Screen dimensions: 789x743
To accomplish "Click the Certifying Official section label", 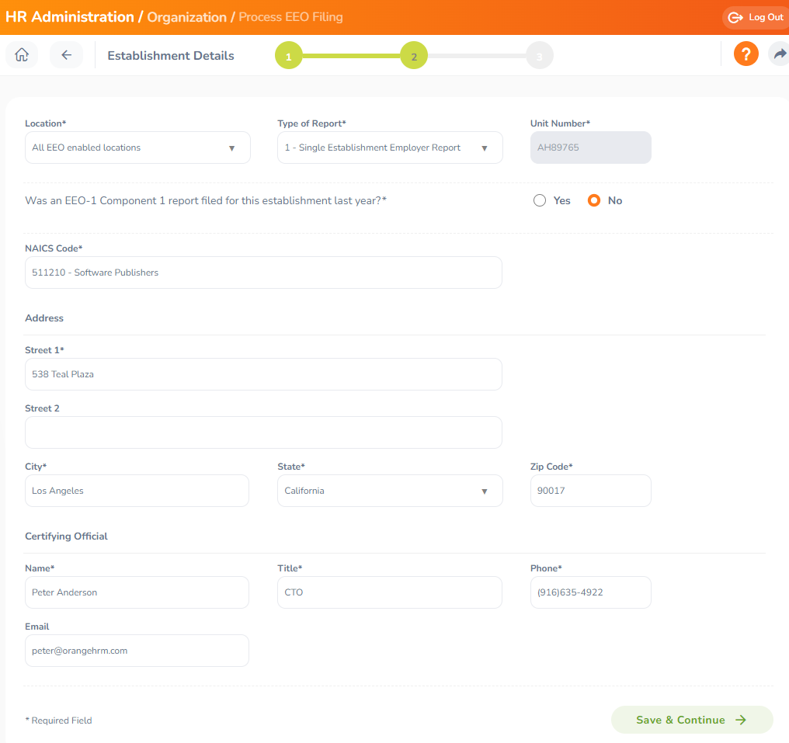I will coord(67,536).
